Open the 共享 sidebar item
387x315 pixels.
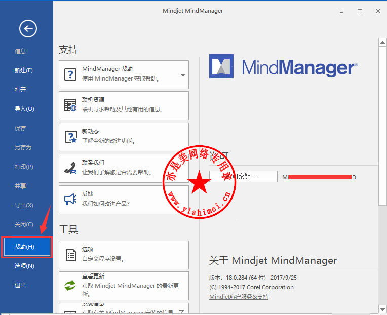[20, 186]
